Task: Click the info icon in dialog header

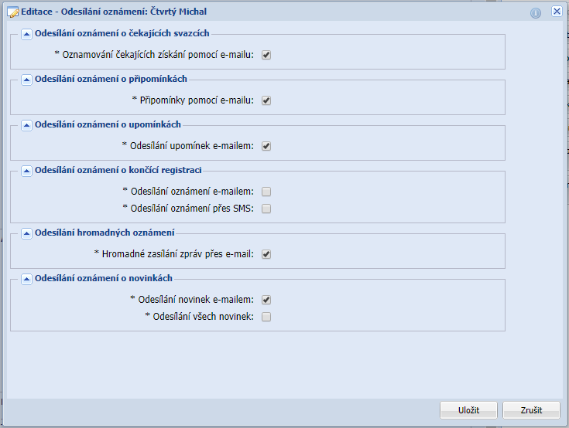Action: point(535,12)
